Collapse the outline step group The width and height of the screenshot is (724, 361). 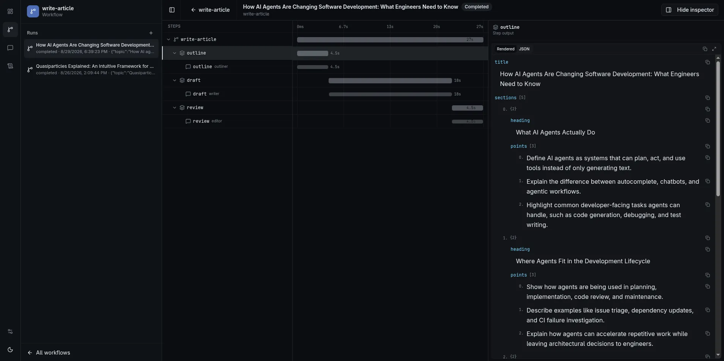tap(175, 53)
